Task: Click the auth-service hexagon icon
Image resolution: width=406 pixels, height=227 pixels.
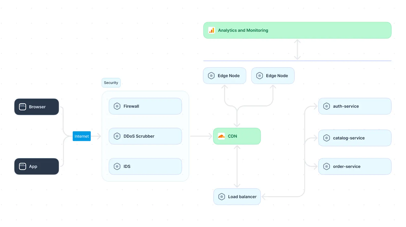Action: click(327, 106)
